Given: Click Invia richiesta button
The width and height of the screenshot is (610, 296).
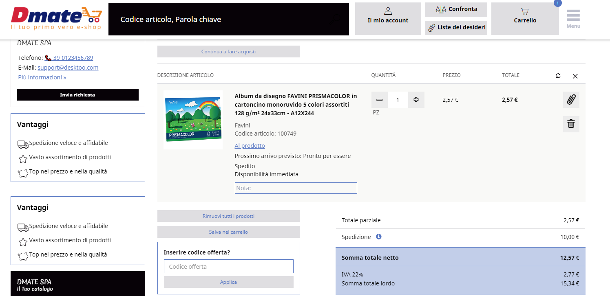Looking at the screenshot, I should click(78, 94).
